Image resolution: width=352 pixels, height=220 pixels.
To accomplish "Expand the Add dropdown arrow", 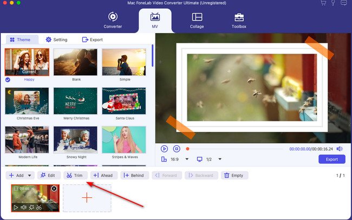I will coord(29,176).
